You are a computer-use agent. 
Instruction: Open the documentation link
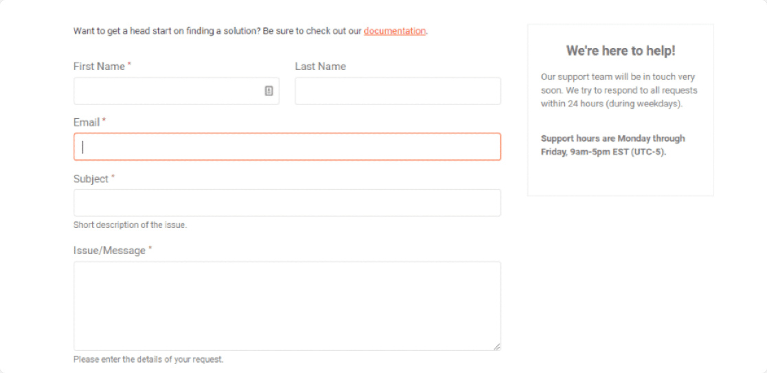pyautogui.click(x=394, y=31)
